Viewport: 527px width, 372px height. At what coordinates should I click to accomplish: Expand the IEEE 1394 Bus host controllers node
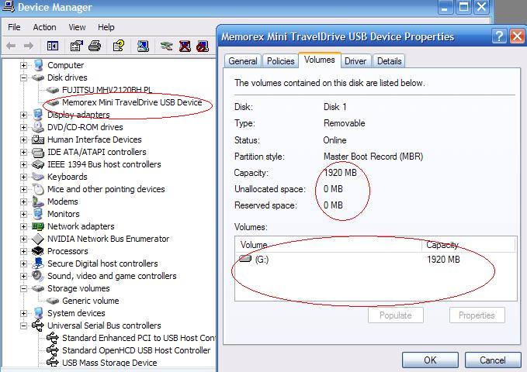23,164
